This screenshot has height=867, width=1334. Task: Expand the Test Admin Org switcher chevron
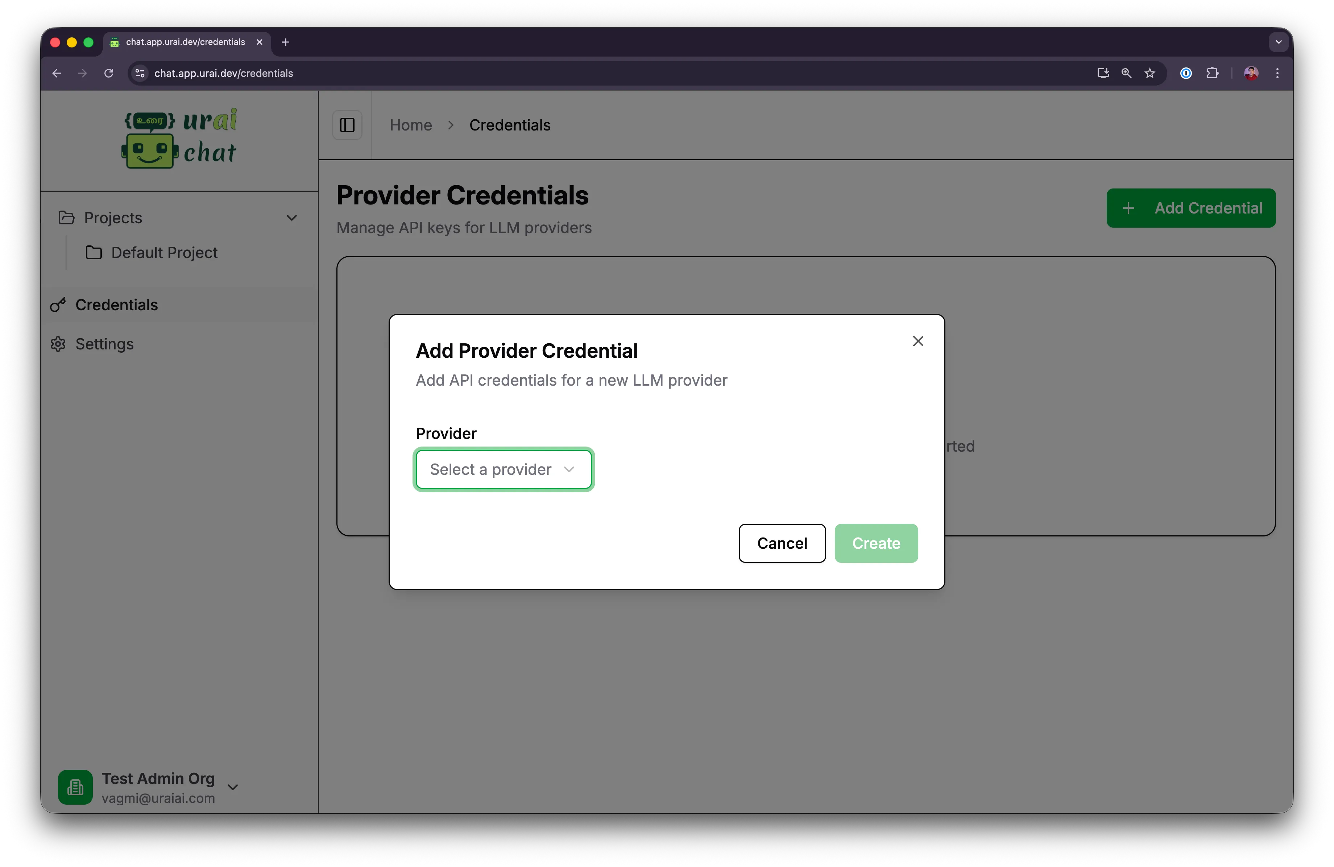233,787
